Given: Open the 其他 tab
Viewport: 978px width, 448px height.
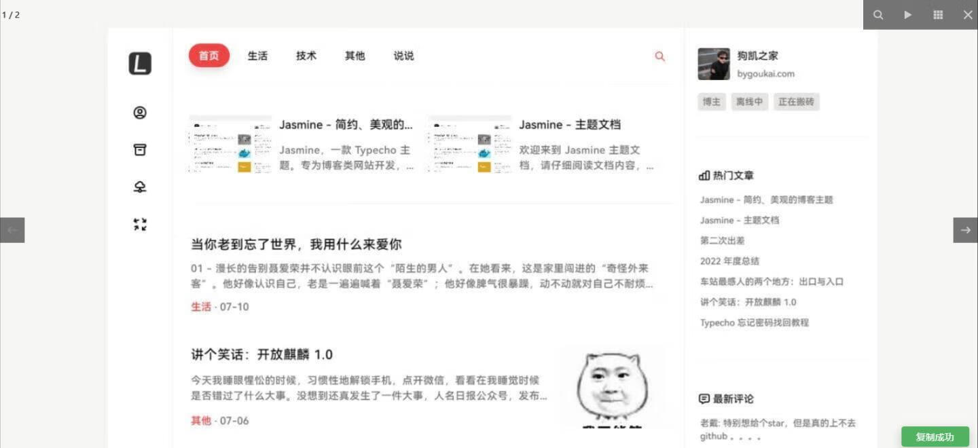Looking at the screenshot, I should [355, 56].
